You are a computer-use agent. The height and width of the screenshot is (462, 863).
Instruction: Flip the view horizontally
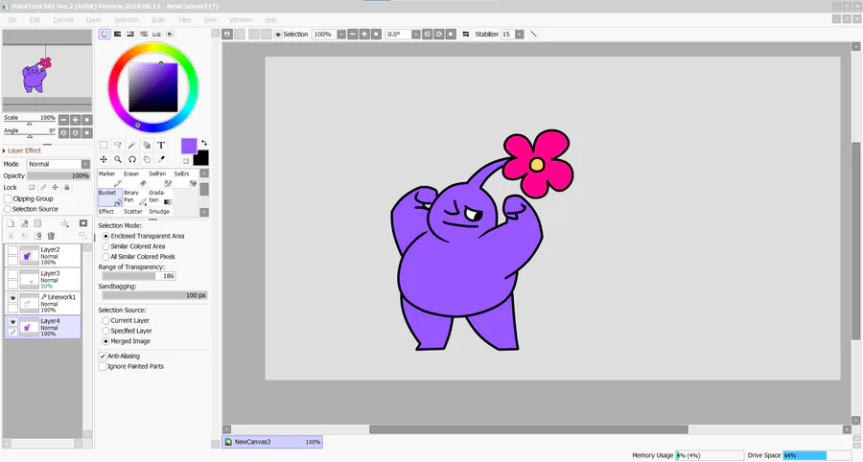click(466, 35)
